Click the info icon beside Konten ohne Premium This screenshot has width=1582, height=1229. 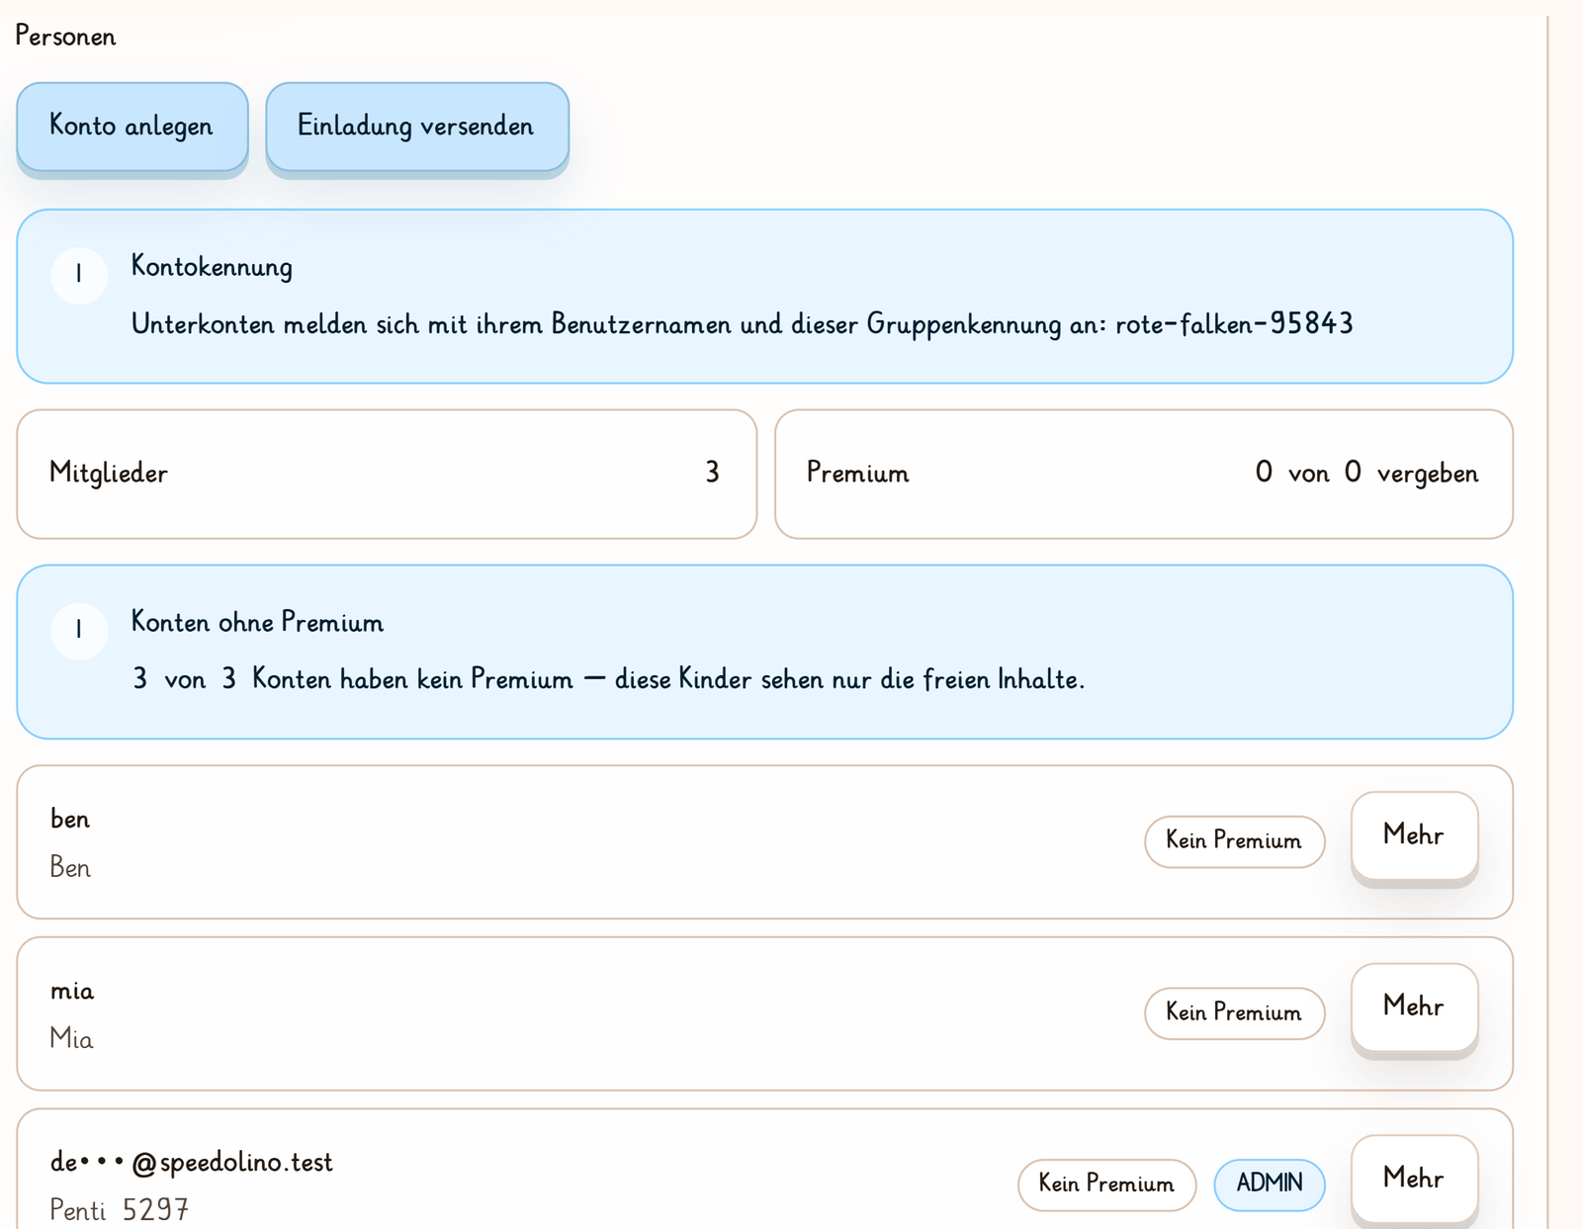click(x=79, y=631)
